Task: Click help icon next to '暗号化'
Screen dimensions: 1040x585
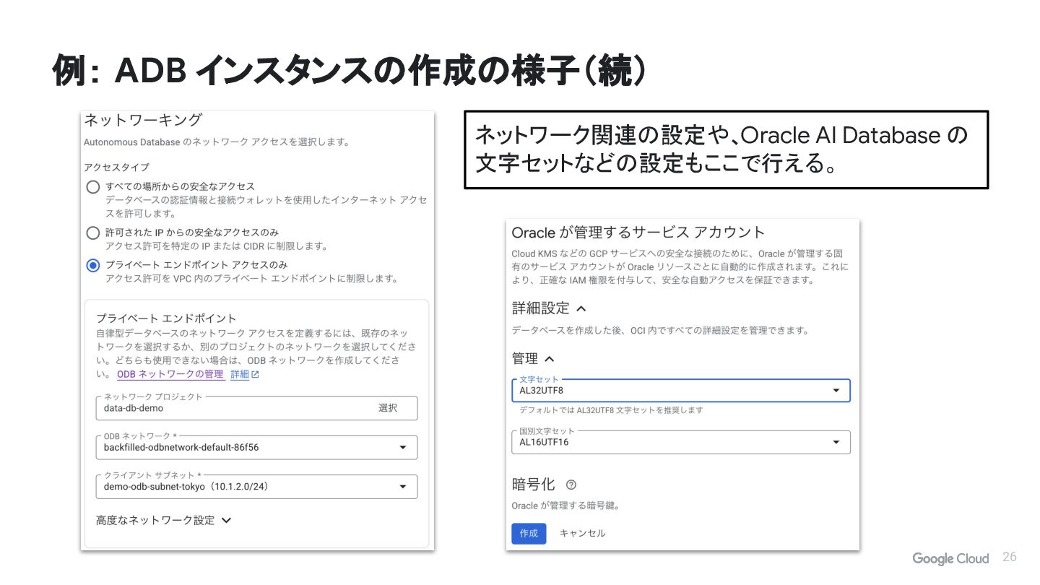Action: [x=571, y=485]
